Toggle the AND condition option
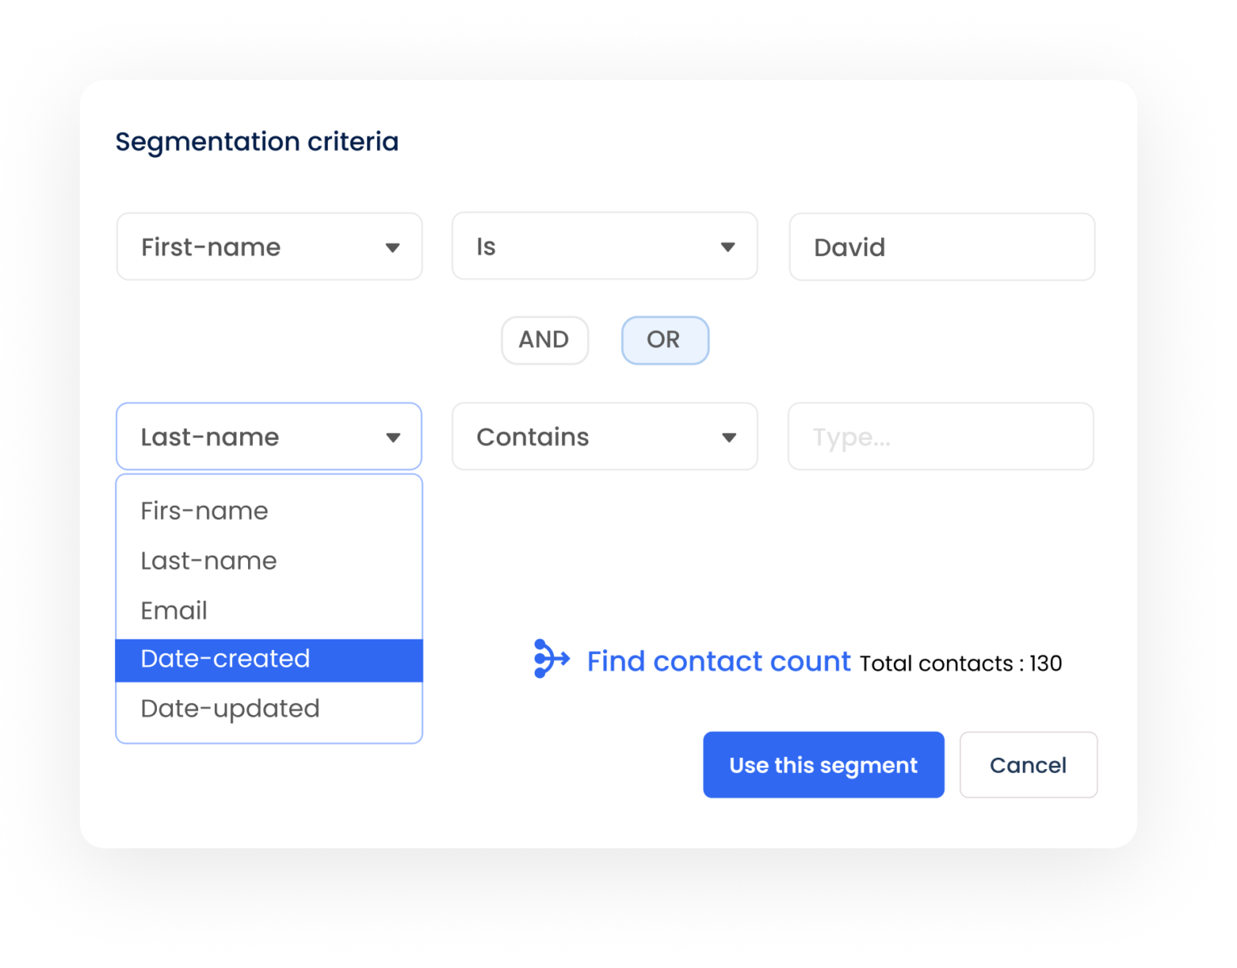1237x968 pixels. click(x=544, y=340)
